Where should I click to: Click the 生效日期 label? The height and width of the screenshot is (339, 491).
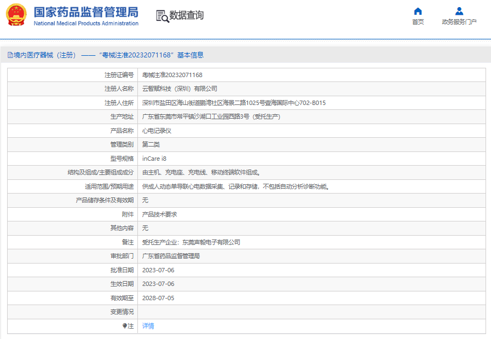[122, 284]
